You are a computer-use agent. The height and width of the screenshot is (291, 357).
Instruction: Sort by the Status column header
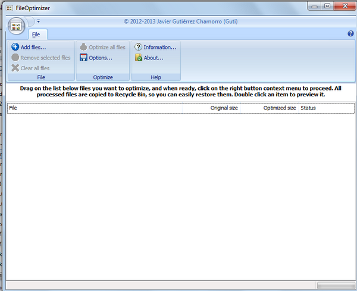click(327, 108)
